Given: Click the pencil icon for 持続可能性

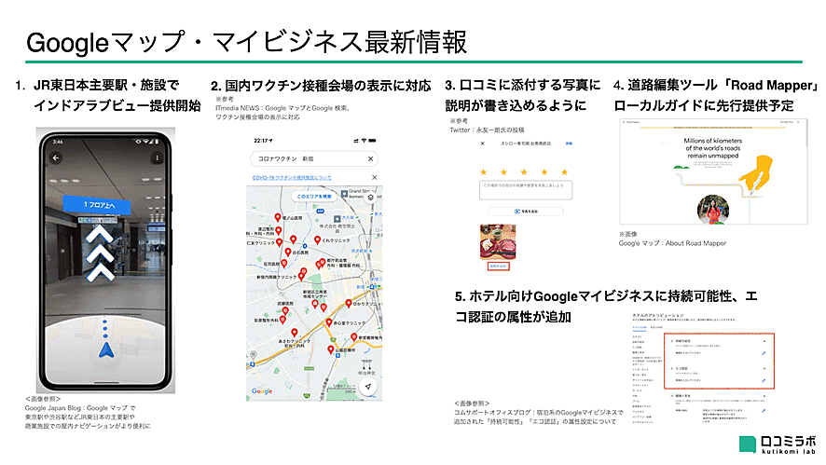Looking at the screenshot, I should coord(764,354).
